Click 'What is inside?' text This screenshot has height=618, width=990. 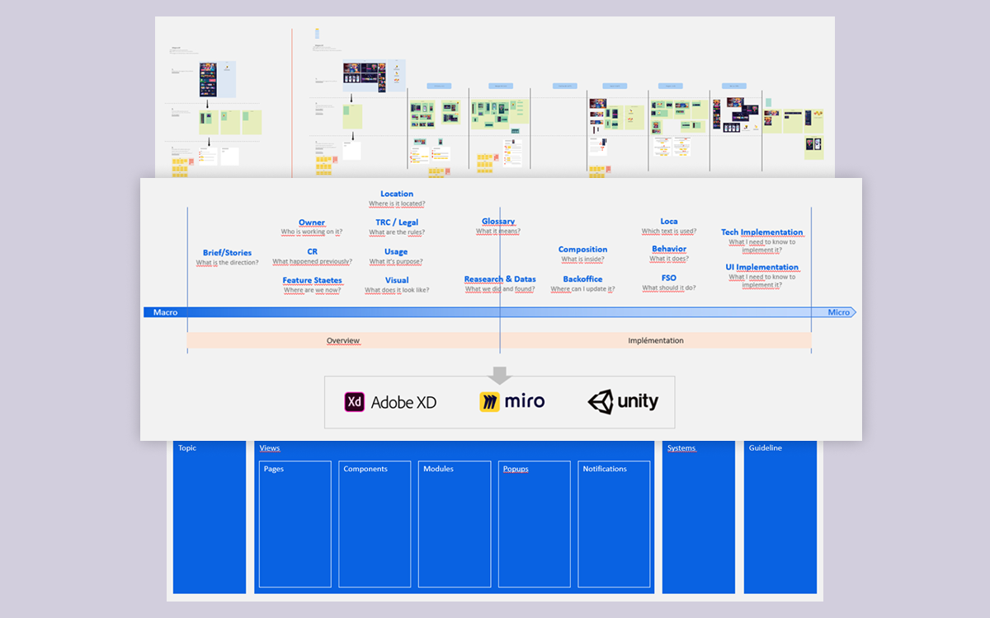[x=582, y=260]
